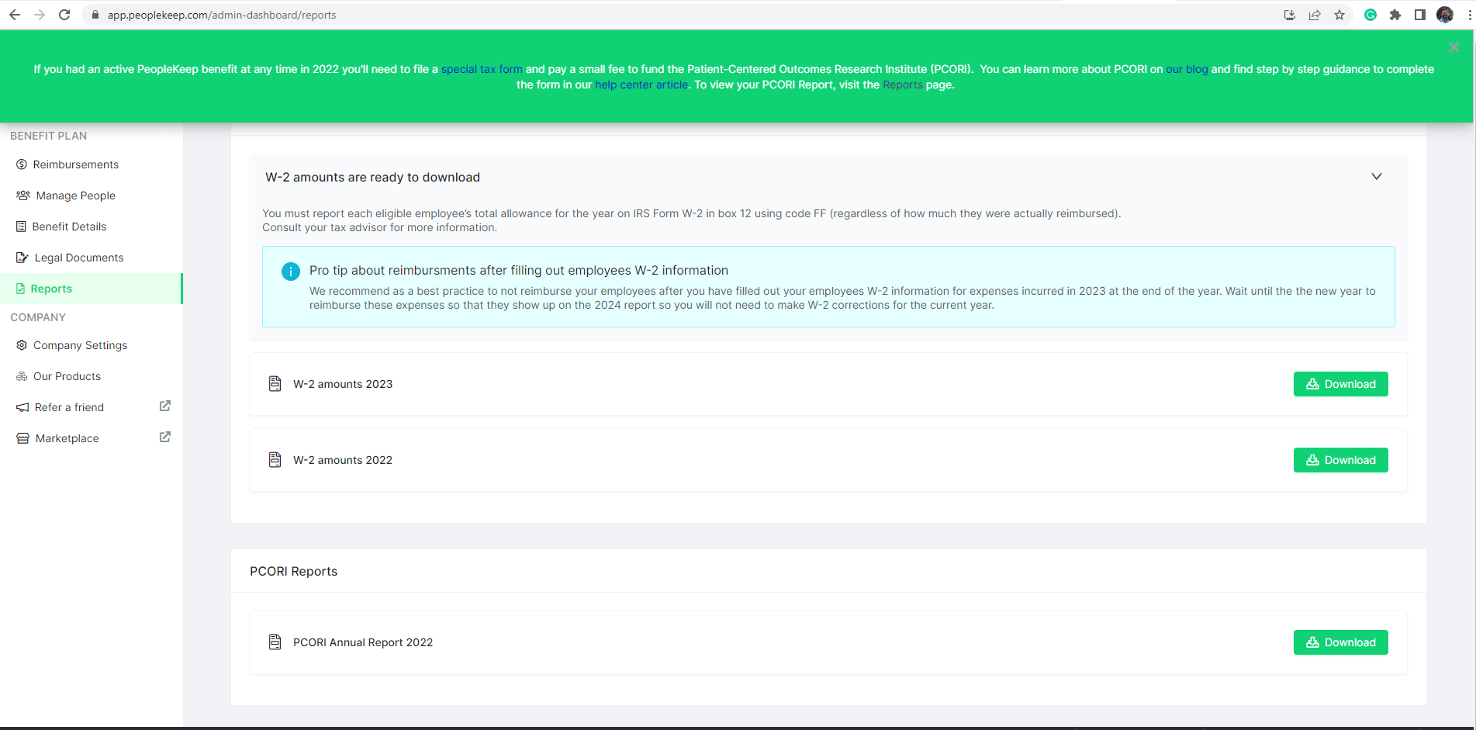The height and width of the screenshot is (730, 1476).
Task: Reload the page with refresh icon
Action: 64,15
